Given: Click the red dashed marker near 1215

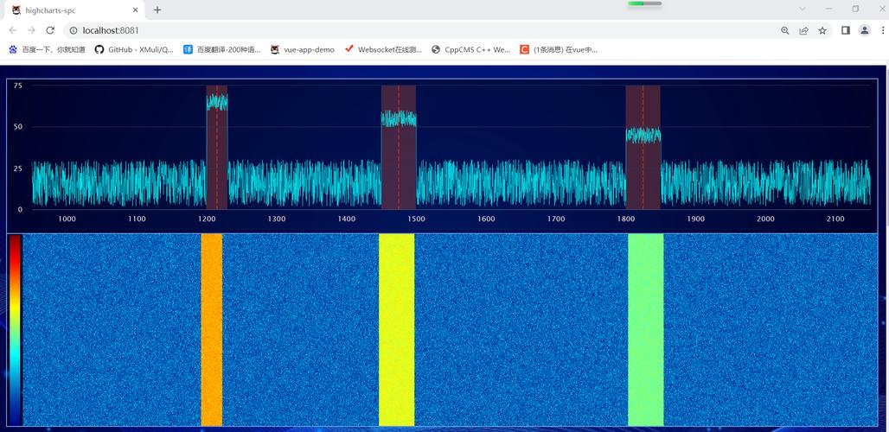Looking at the screenshot, I should pos(216,147).
